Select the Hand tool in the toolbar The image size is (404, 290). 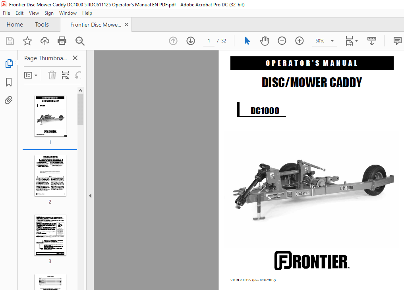click(264, 40)
